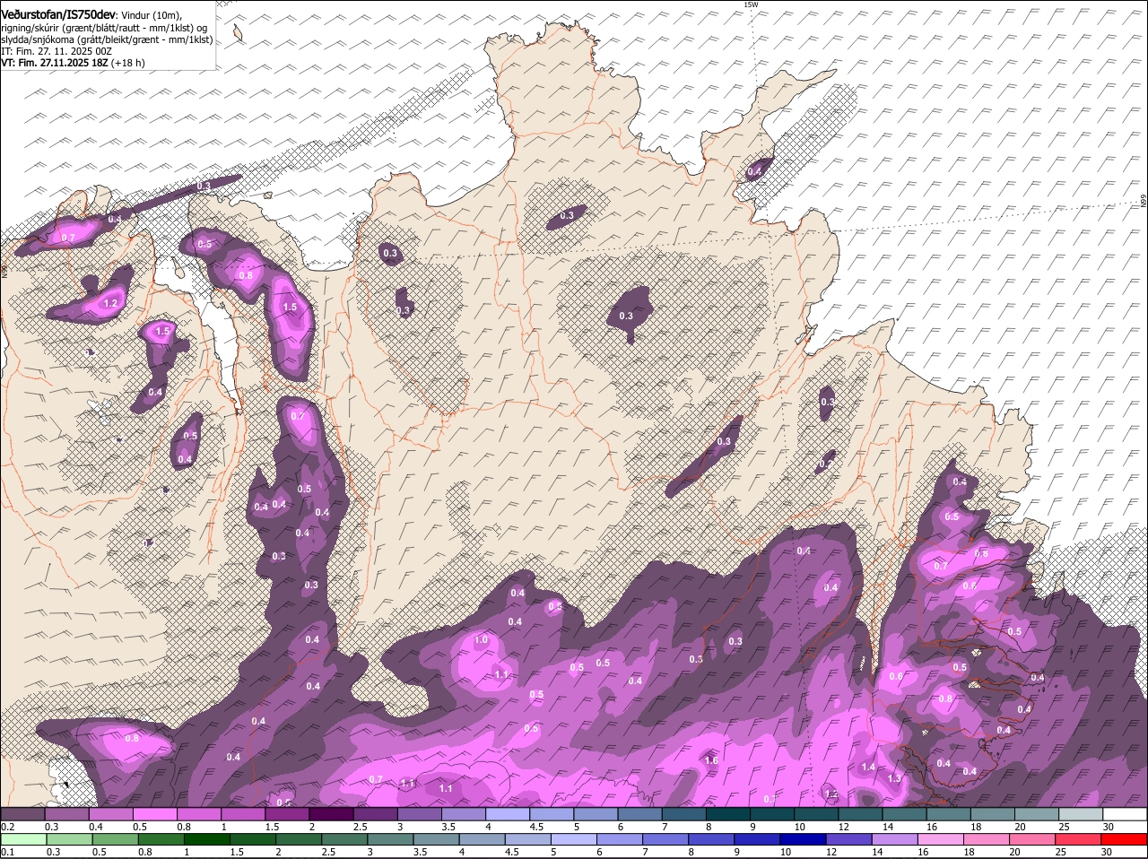Click the 1.6 precipitation value on the map

click(711, 760)
